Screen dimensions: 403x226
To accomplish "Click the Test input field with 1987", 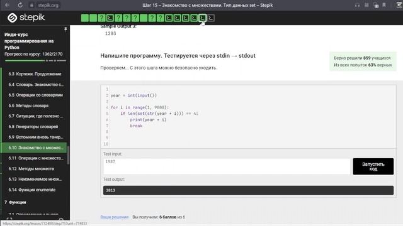I will [x=227, y=166].
